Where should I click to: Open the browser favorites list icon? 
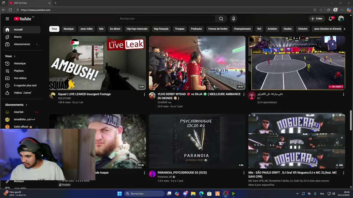[329, 10]
